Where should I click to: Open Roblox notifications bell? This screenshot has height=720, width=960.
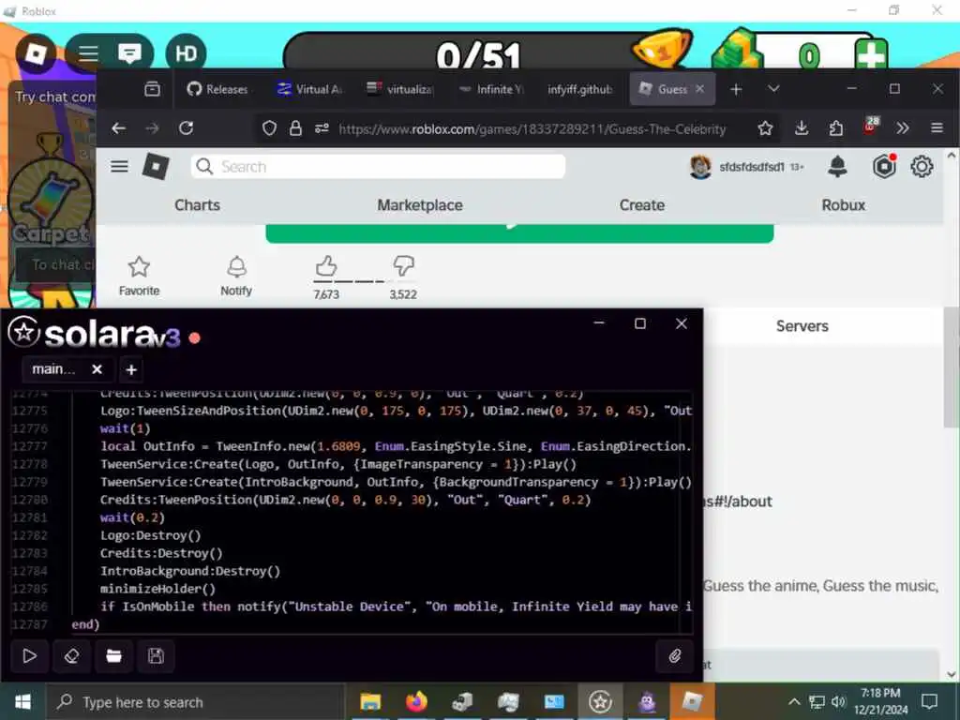[x=837, y=167]
